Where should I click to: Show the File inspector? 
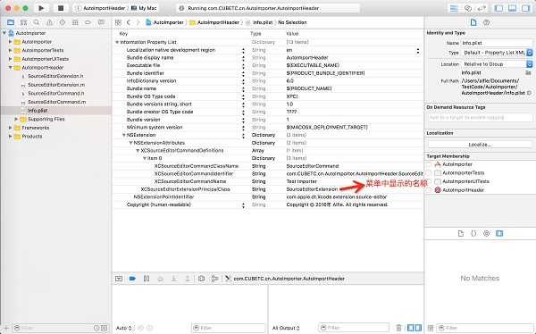[473, 22]
